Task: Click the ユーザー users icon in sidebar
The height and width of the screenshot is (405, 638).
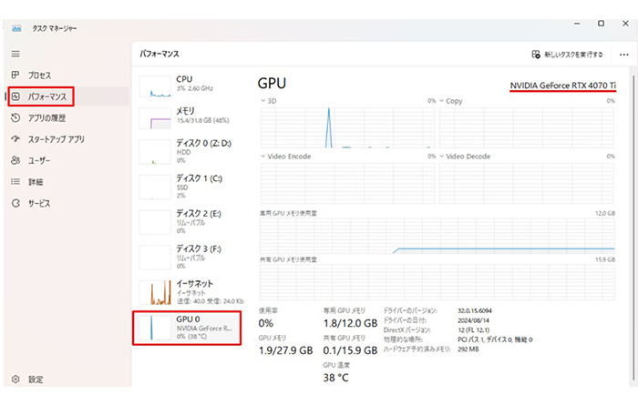Action: (x=15, y=161)
